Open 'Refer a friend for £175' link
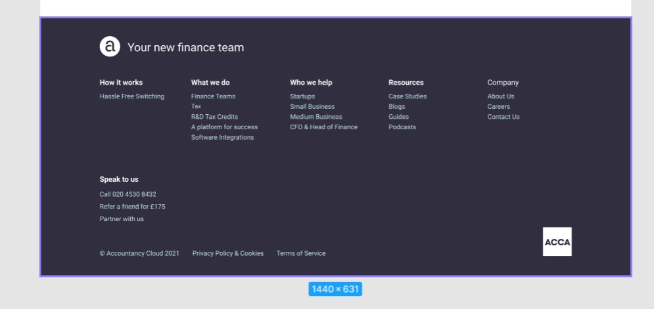The width and height of the screenshot is (654, 309). 132,206
